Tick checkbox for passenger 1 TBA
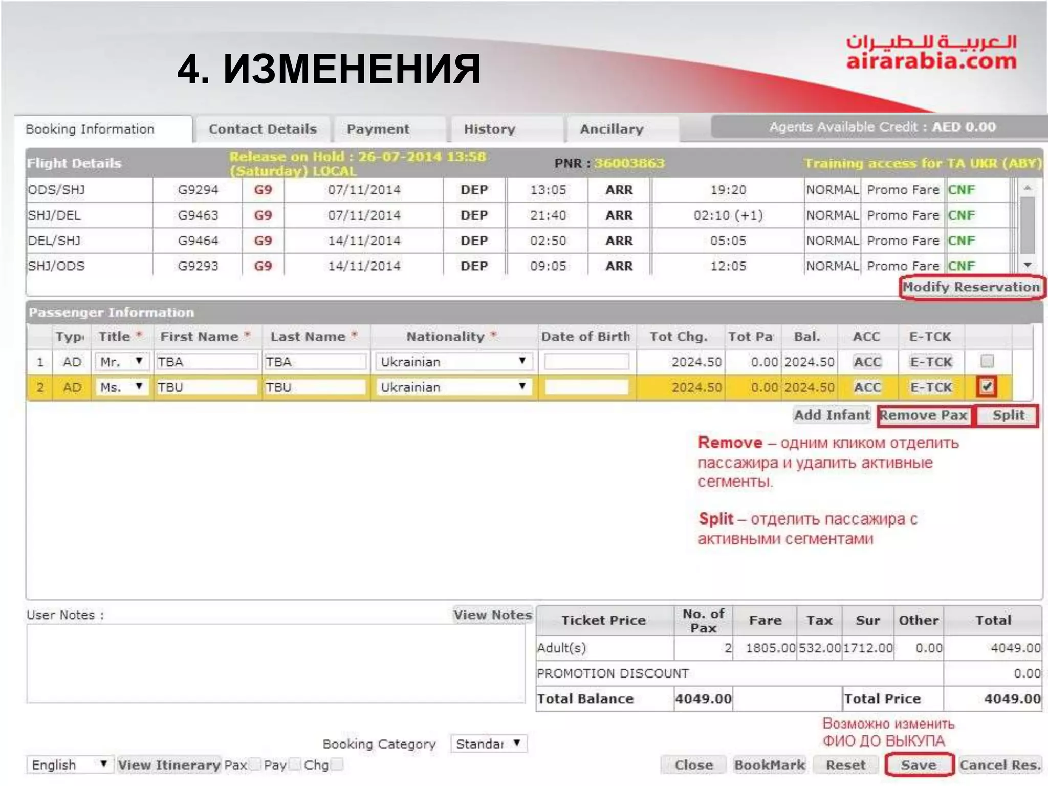The image size is (1048, 786). point(987,361)
